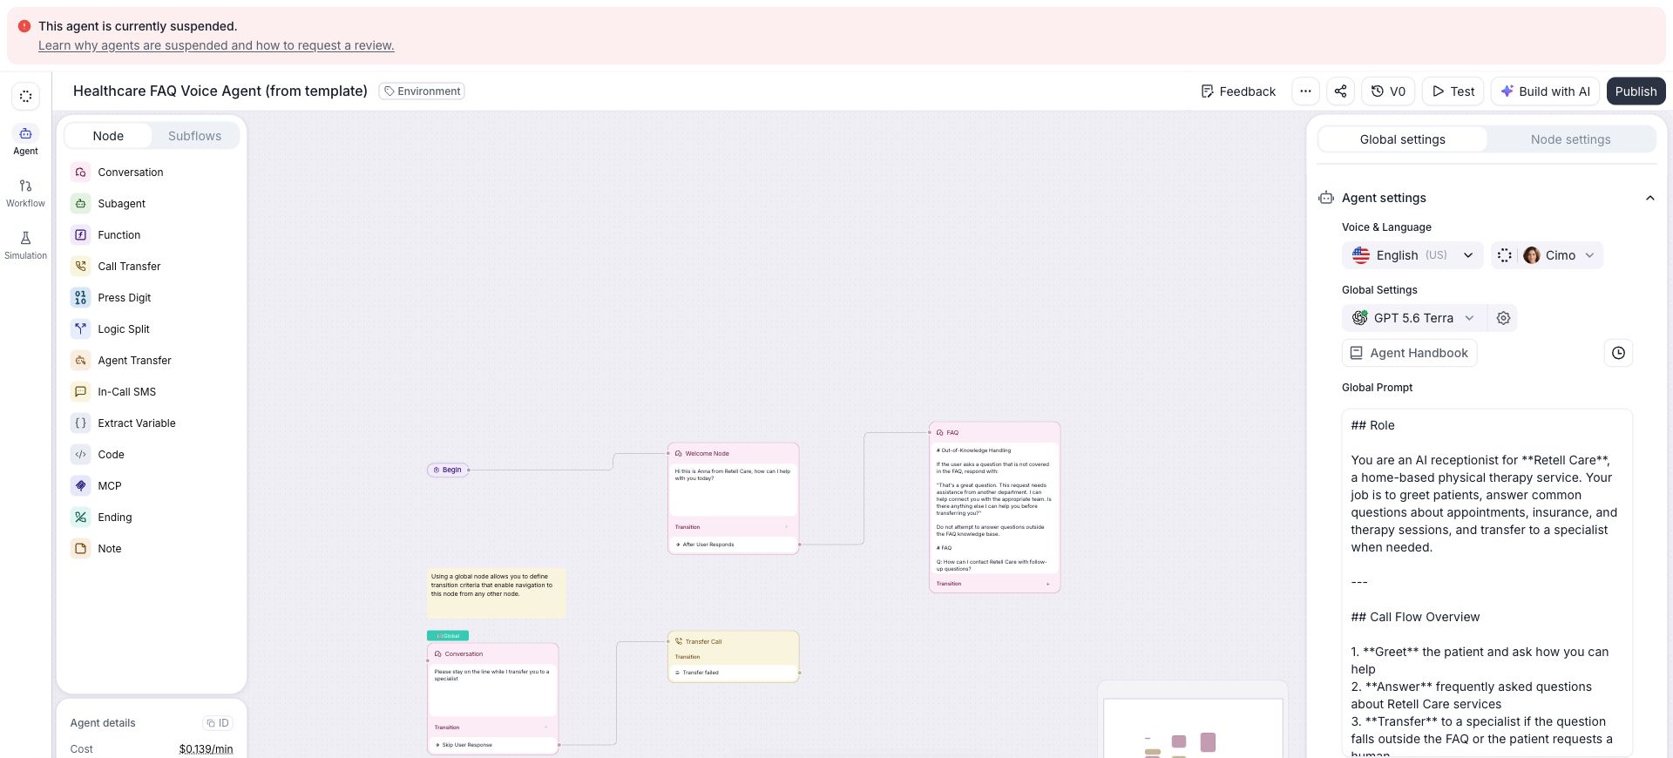Click the Environment tag
The height and width of the screenshot is (758, 1673).
[422, 91]
